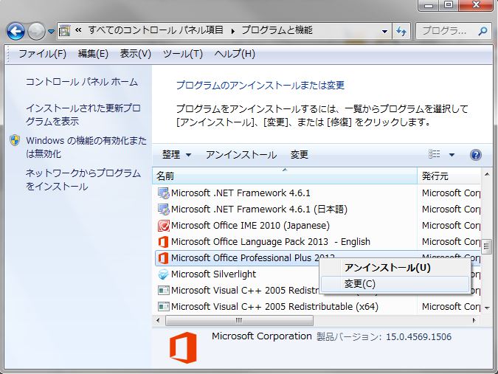Expand the view options dropdown arrow

point(452,155)
